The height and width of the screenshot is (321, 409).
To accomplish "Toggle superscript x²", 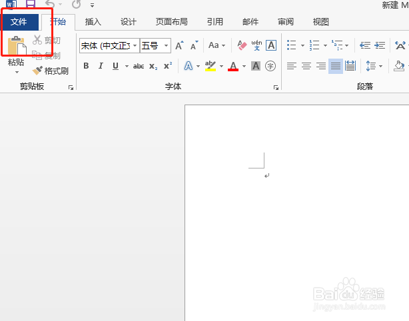I will coord(168,66).
